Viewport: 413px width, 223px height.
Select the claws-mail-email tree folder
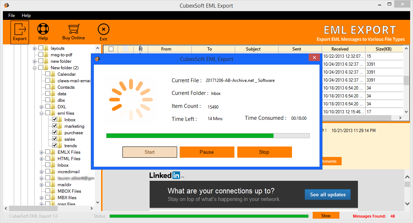74,80
